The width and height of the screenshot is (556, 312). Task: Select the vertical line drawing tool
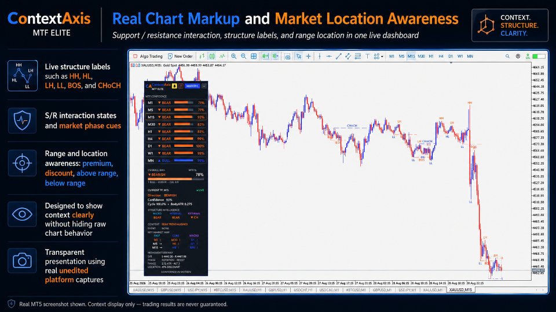pyautogui.click(x=320, y=56)
